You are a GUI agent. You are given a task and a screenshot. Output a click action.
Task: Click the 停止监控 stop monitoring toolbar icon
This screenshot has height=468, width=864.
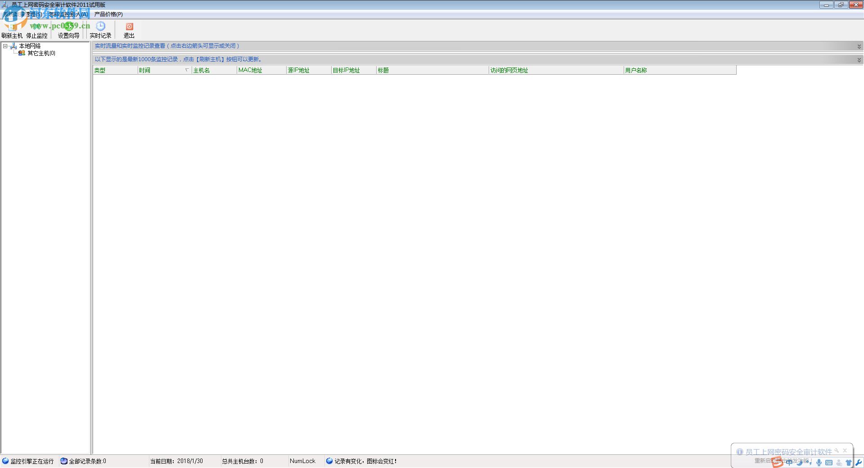click(x=37, y=27)
